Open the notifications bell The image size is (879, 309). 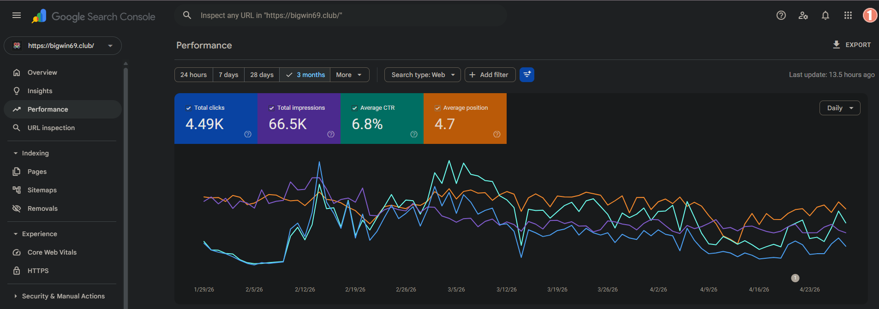[x=825, y=15]
